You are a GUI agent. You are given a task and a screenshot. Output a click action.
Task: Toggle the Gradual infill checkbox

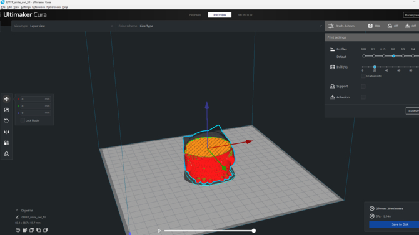(363, 76)
